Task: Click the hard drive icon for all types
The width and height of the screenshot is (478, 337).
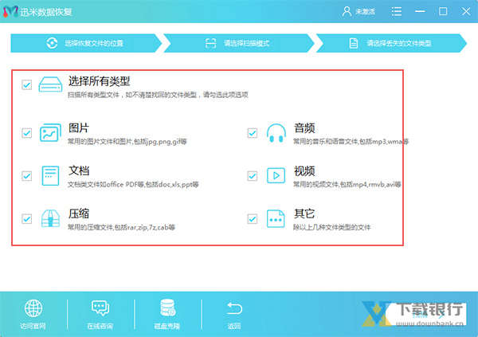Action: click(x=50, y=84)
